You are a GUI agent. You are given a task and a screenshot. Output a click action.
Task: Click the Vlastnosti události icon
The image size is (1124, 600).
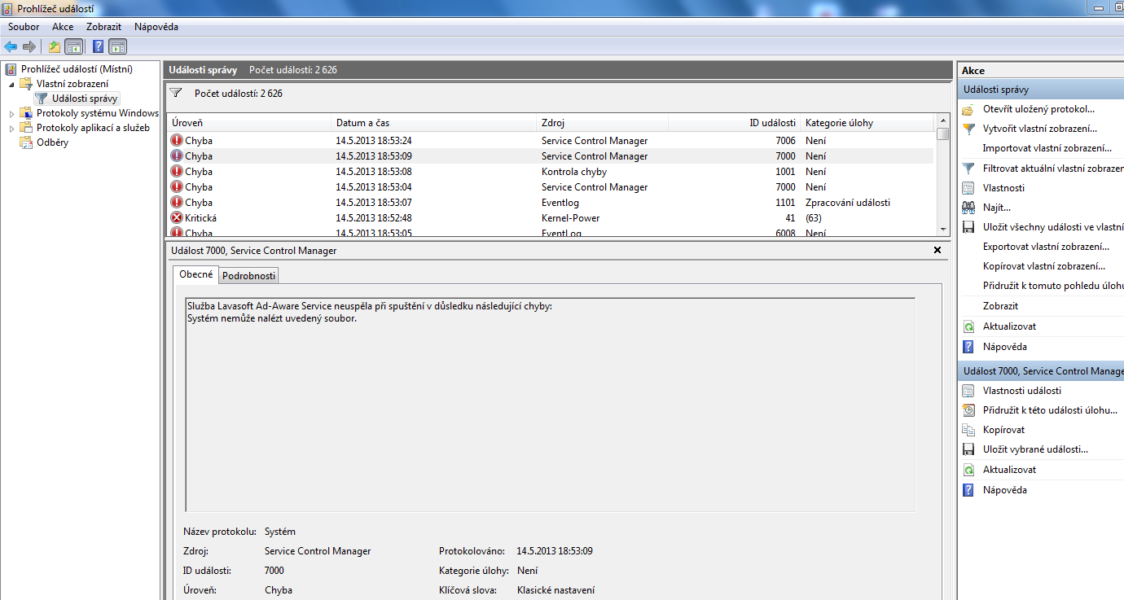coord(968,391)
